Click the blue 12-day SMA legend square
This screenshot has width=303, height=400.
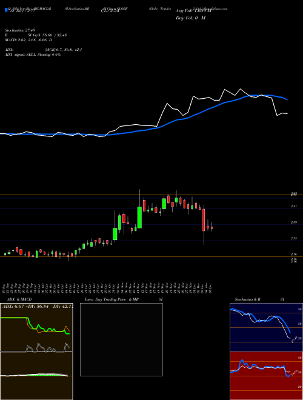click(x=6, y=10)
